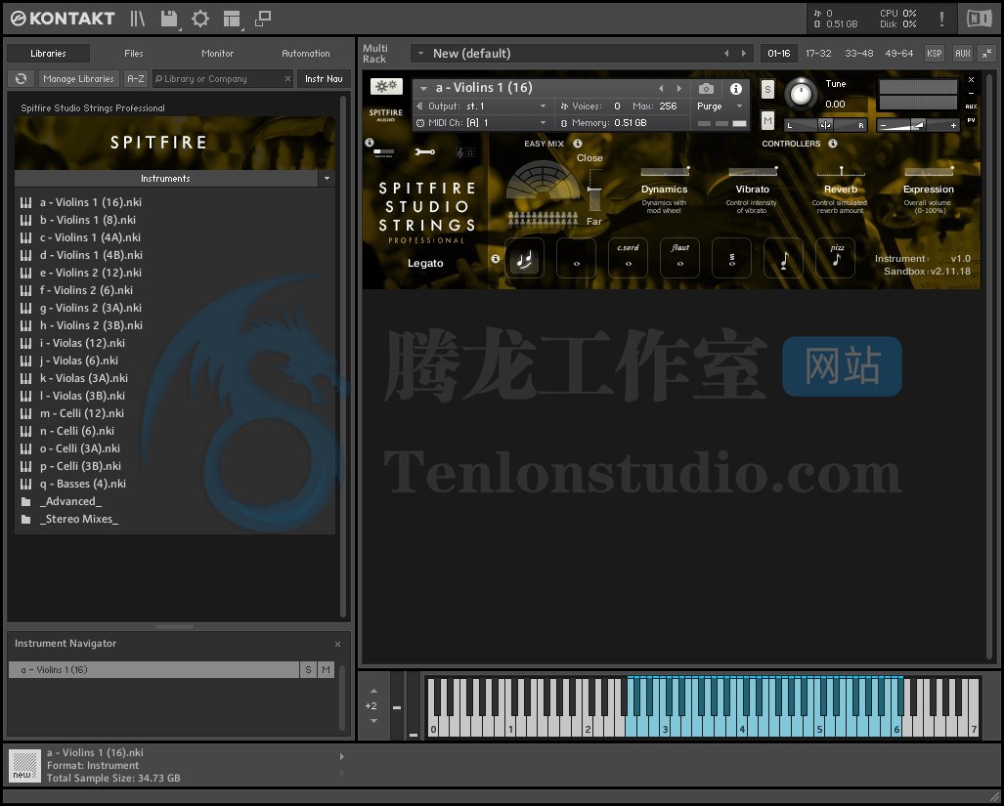Select the pizz articulation

tap(836, 258)
